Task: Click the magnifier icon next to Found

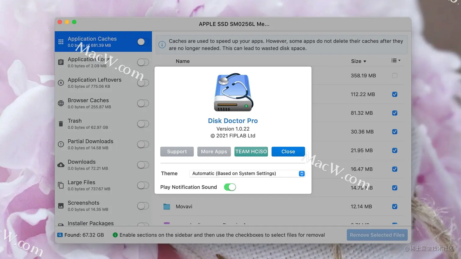Action: point(60,235)
